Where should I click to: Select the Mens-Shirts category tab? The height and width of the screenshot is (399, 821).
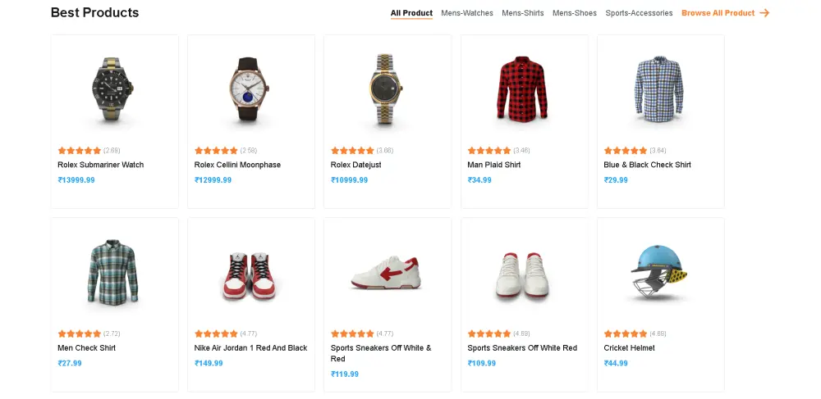point(523,13)
